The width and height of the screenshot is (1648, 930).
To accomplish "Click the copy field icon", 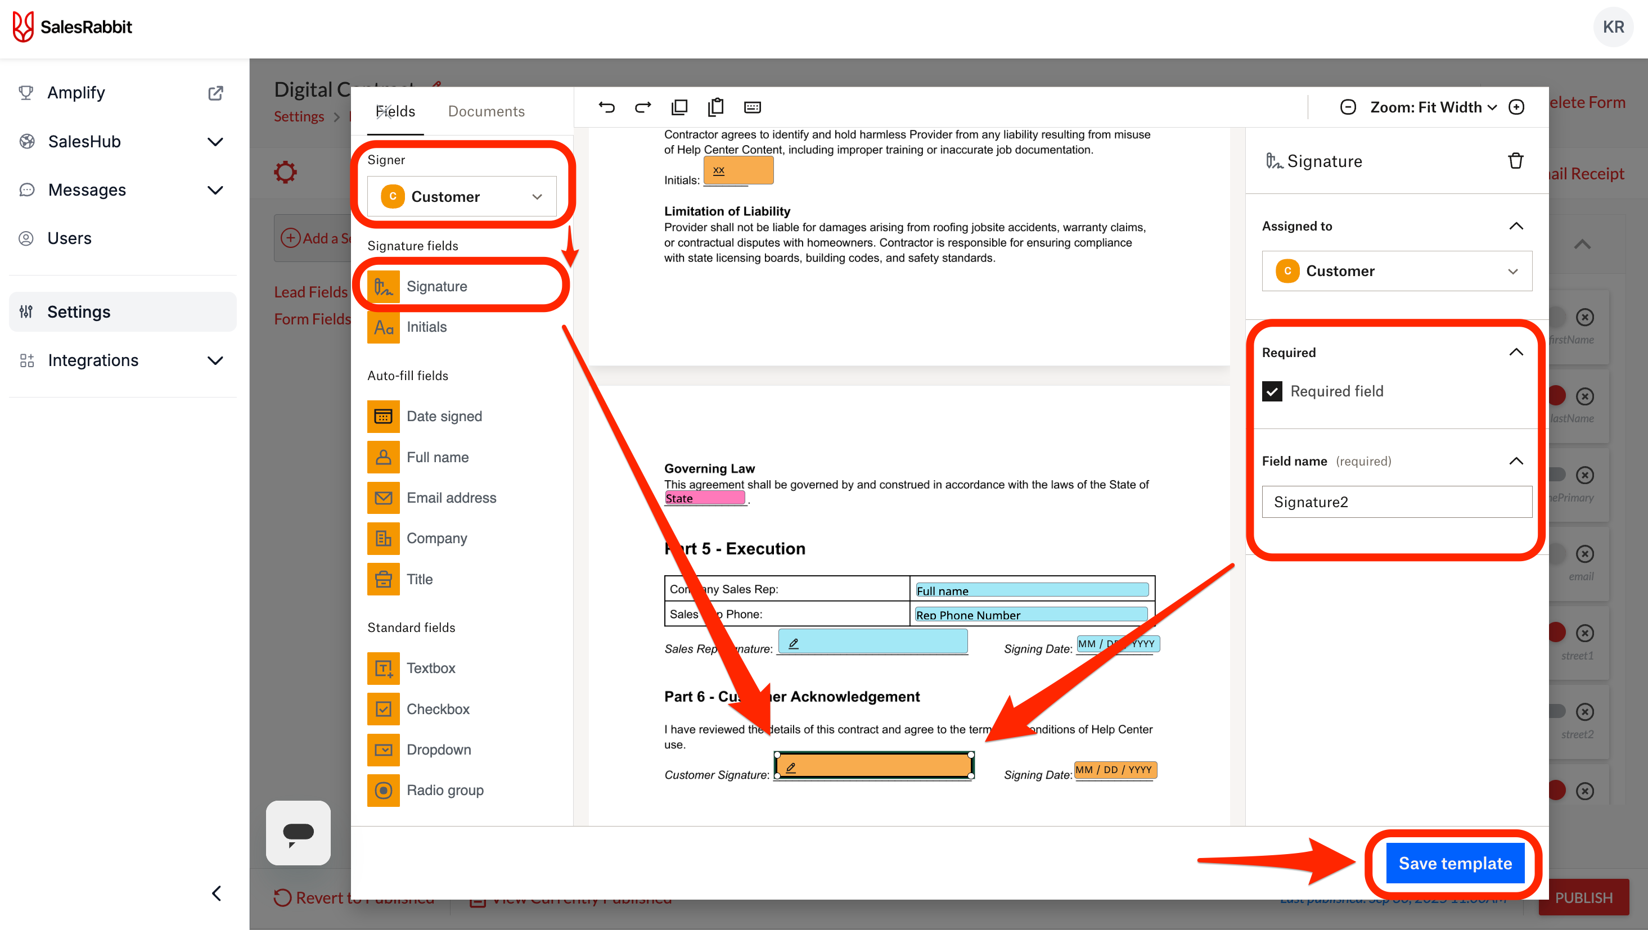I will coord(679,107).
